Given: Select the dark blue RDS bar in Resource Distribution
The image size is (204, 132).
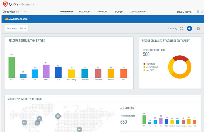Looking at the screenshot, I should pos(58,72).
